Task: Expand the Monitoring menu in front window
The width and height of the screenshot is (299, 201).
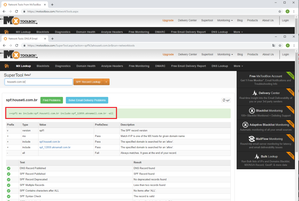Action: [225, 54]
